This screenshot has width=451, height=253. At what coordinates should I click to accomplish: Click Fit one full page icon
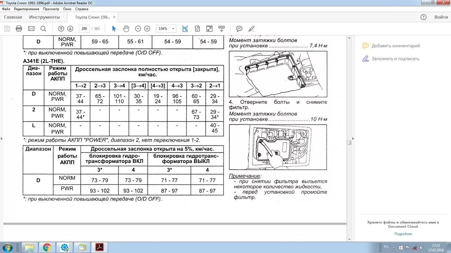pos(197,28)
